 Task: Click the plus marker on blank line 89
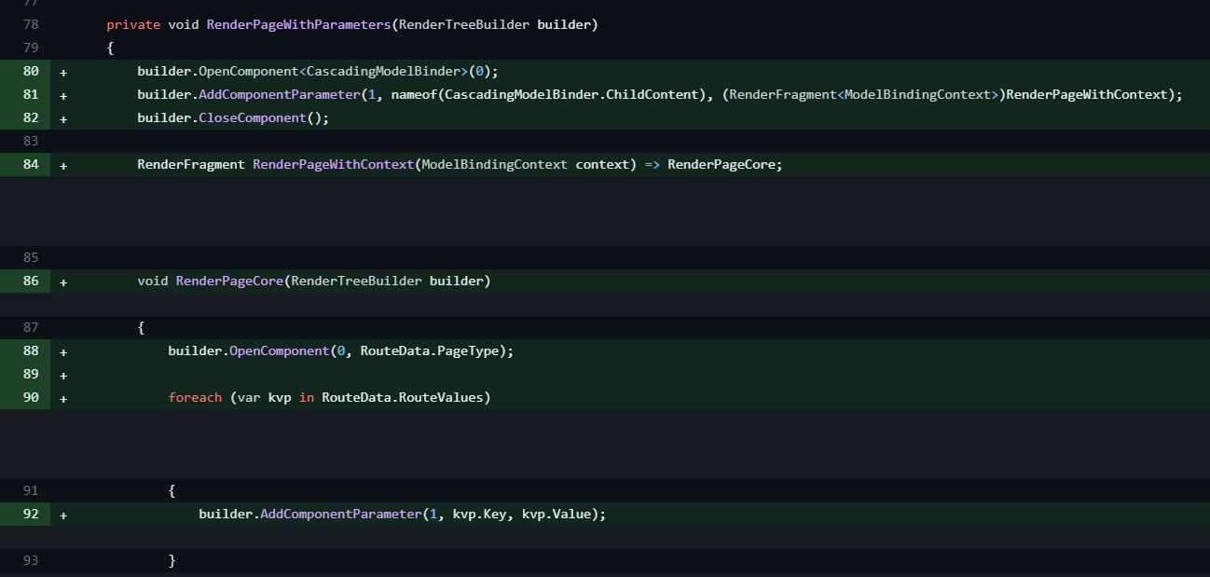63,375
